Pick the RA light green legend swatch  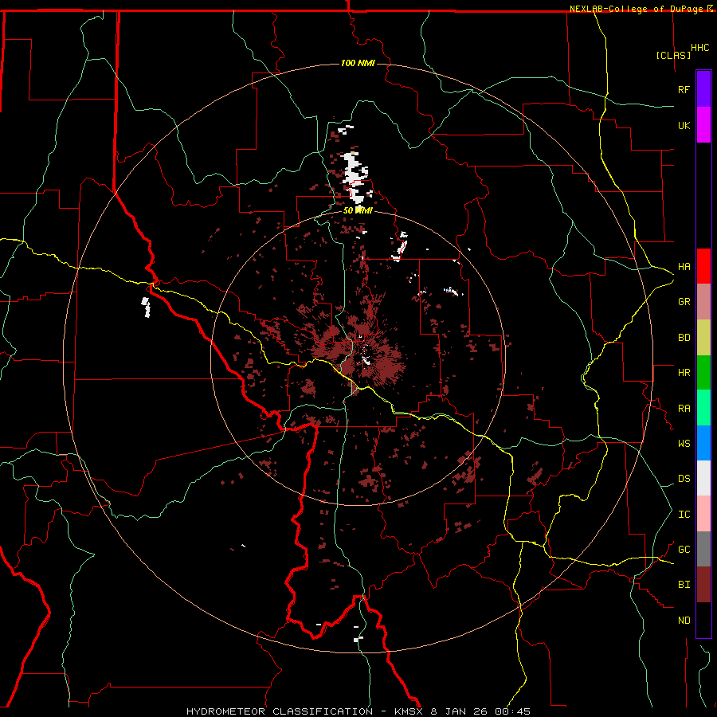[703, 408]
